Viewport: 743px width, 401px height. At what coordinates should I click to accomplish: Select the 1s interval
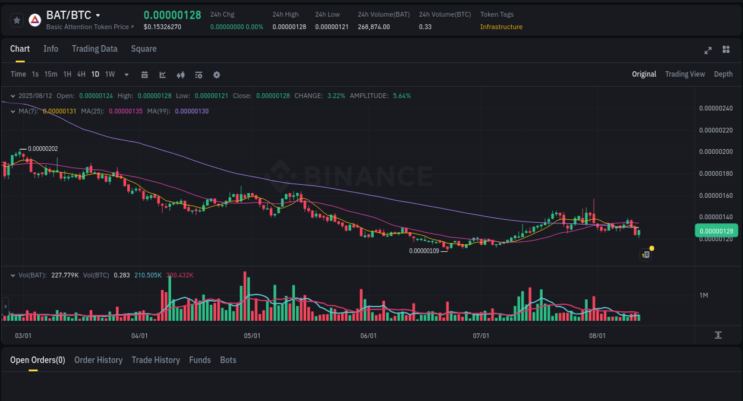(x=35, y=74)
